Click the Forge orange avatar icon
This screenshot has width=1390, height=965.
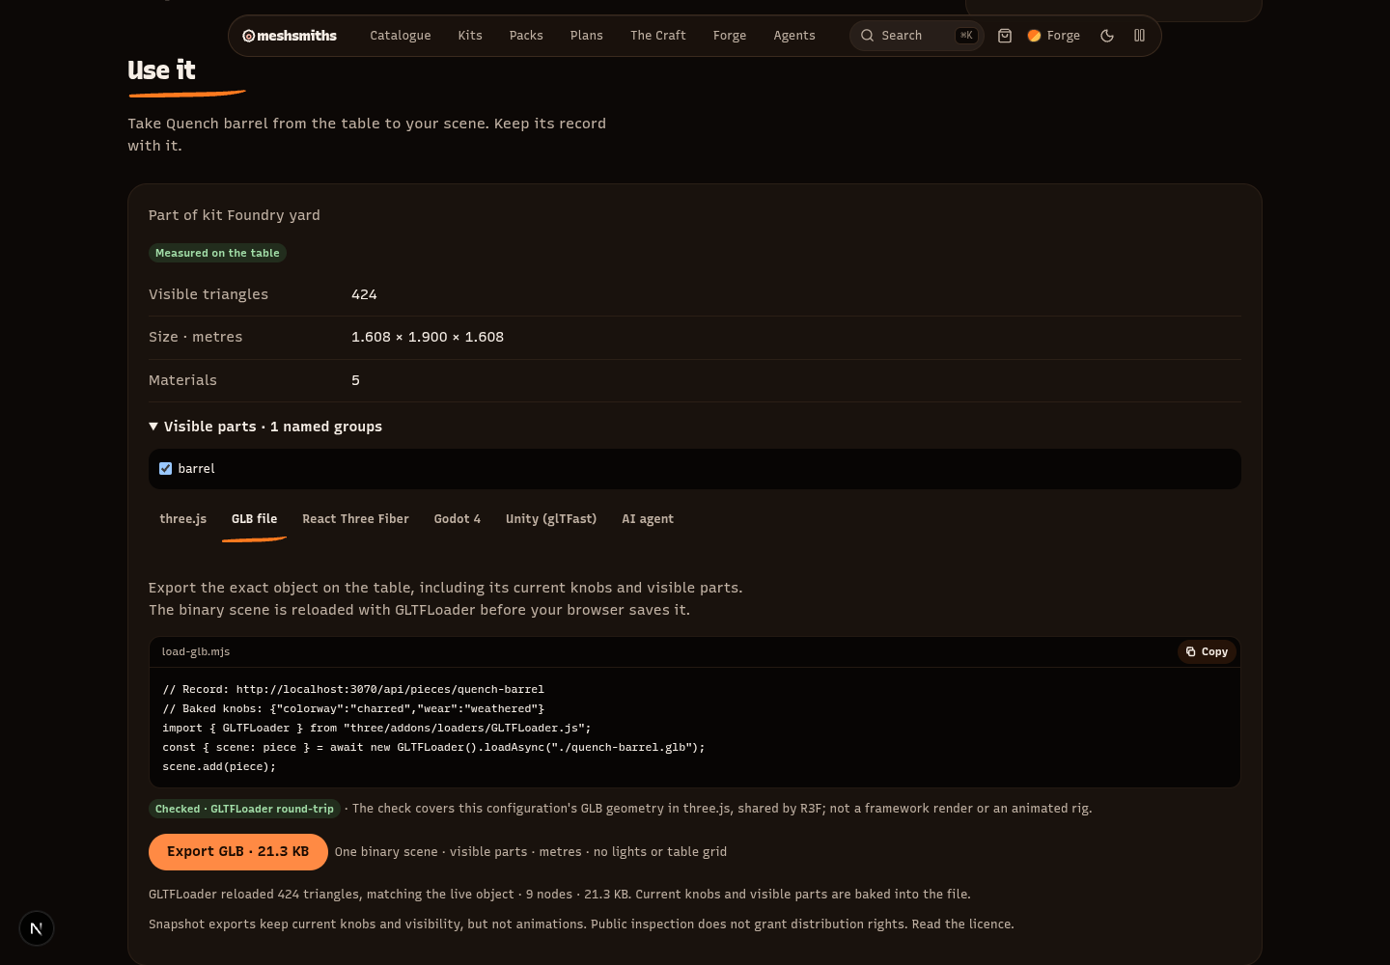[1034, 36]
